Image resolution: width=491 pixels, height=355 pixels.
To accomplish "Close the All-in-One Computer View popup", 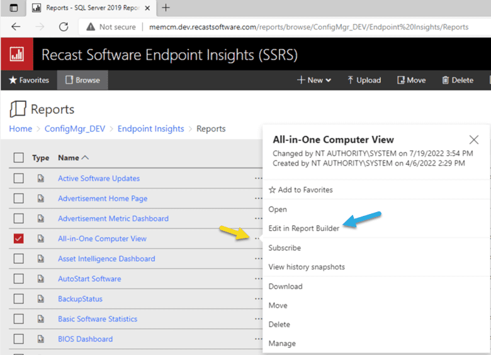I will point(473,140).
